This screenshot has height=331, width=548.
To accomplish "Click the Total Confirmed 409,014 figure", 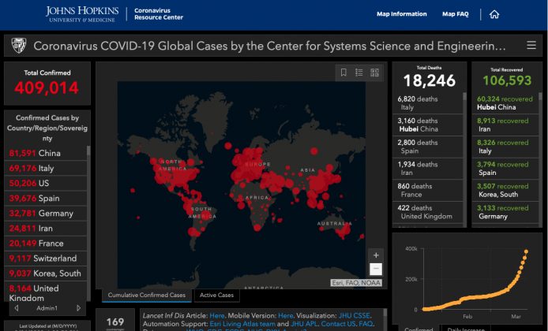I will pyautogui.click(x=47, y=87).
